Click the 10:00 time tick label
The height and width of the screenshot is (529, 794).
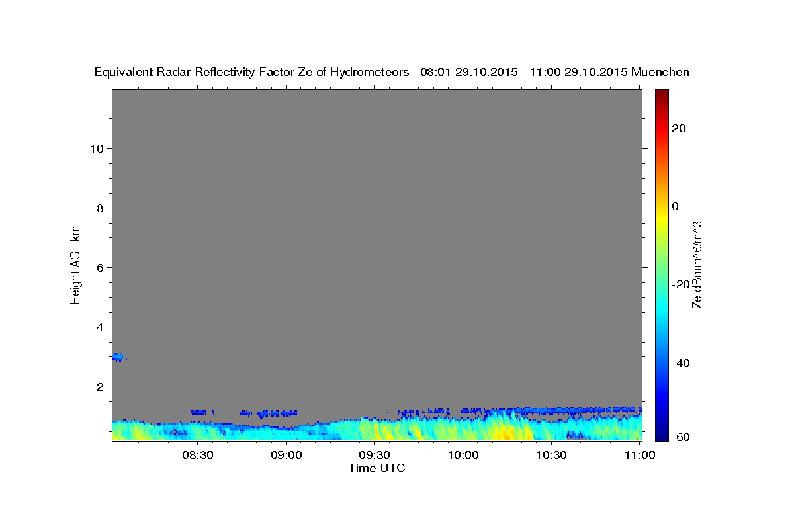tap(463, 456)
